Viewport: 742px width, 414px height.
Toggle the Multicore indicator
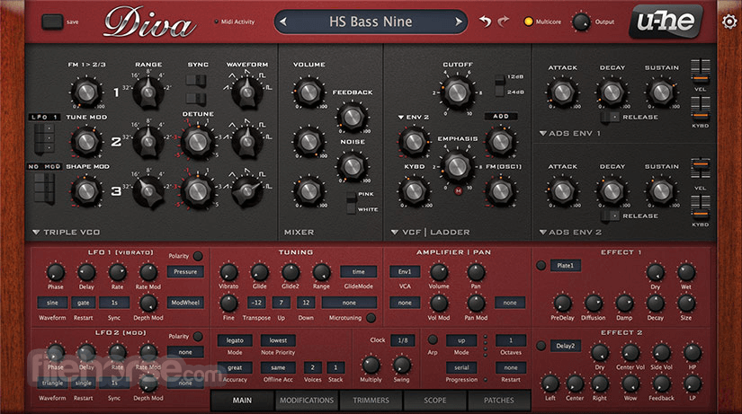pyautogui.click(x=528, y=22)
